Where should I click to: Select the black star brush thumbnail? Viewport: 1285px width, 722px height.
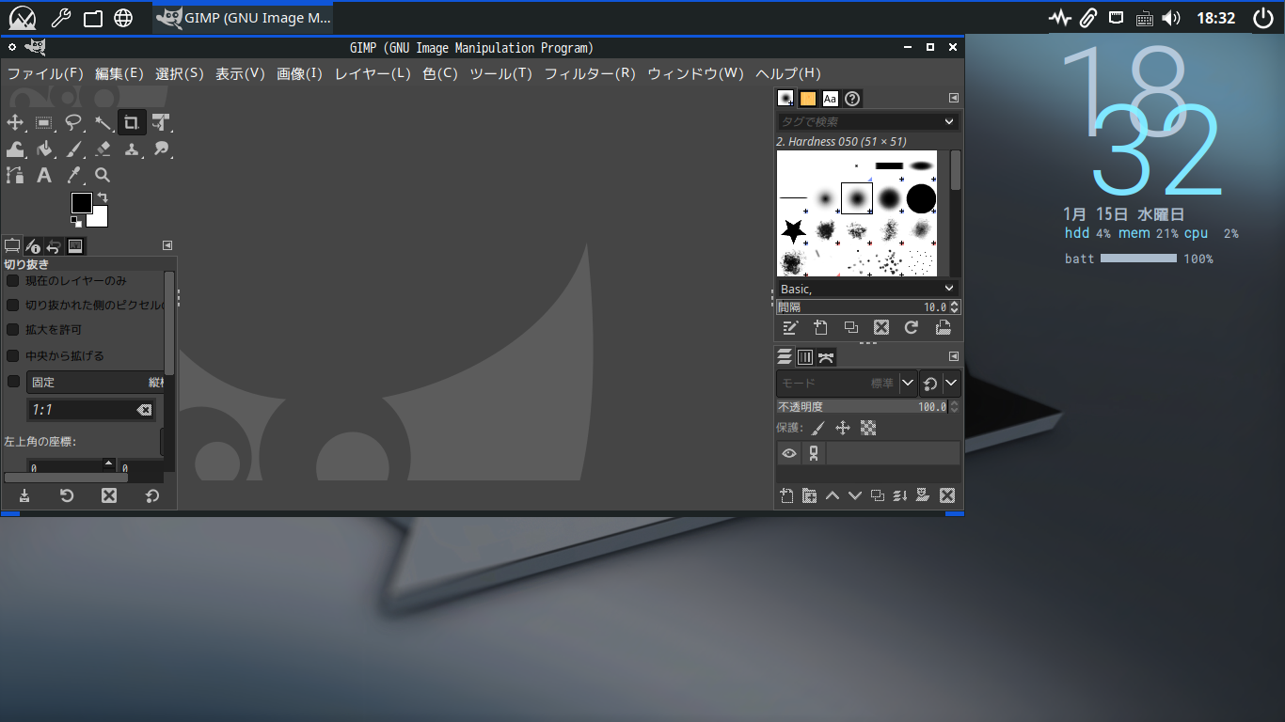pyautogui.click(x=793, y=230)
